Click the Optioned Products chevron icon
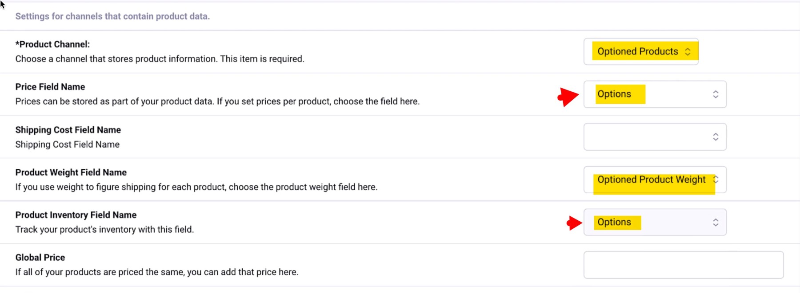The width and height of the screenshot is (800, 293). [x=688, y=51]
